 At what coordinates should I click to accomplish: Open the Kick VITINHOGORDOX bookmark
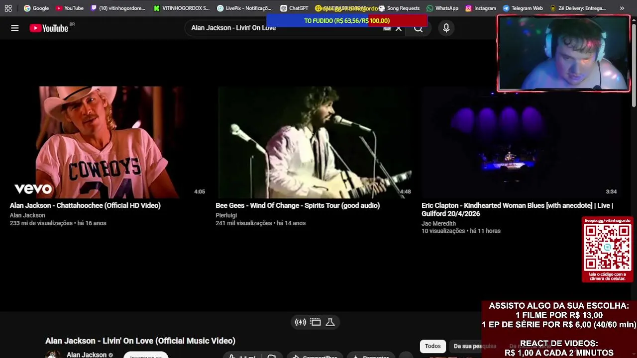[182, 8]
